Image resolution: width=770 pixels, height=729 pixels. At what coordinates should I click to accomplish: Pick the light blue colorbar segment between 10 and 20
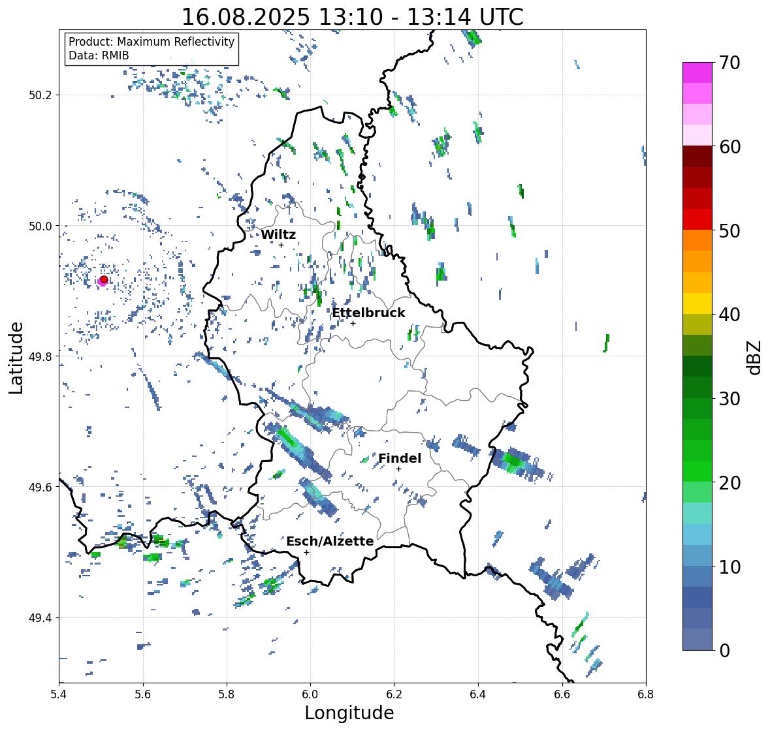(698, 535)
